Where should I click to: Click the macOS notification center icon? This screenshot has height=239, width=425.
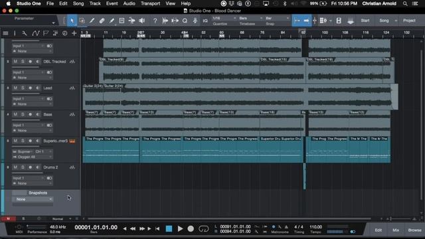coord(415,3)
